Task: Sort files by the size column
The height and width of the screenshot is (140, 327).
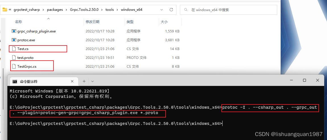Action: (164, 22)
